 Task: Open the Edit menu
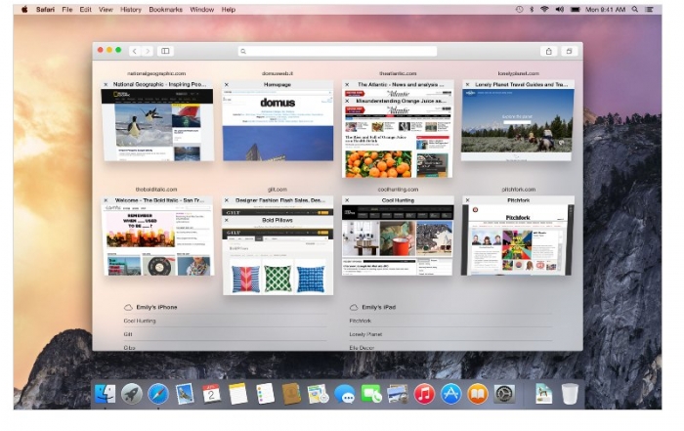tap(86, 9)
